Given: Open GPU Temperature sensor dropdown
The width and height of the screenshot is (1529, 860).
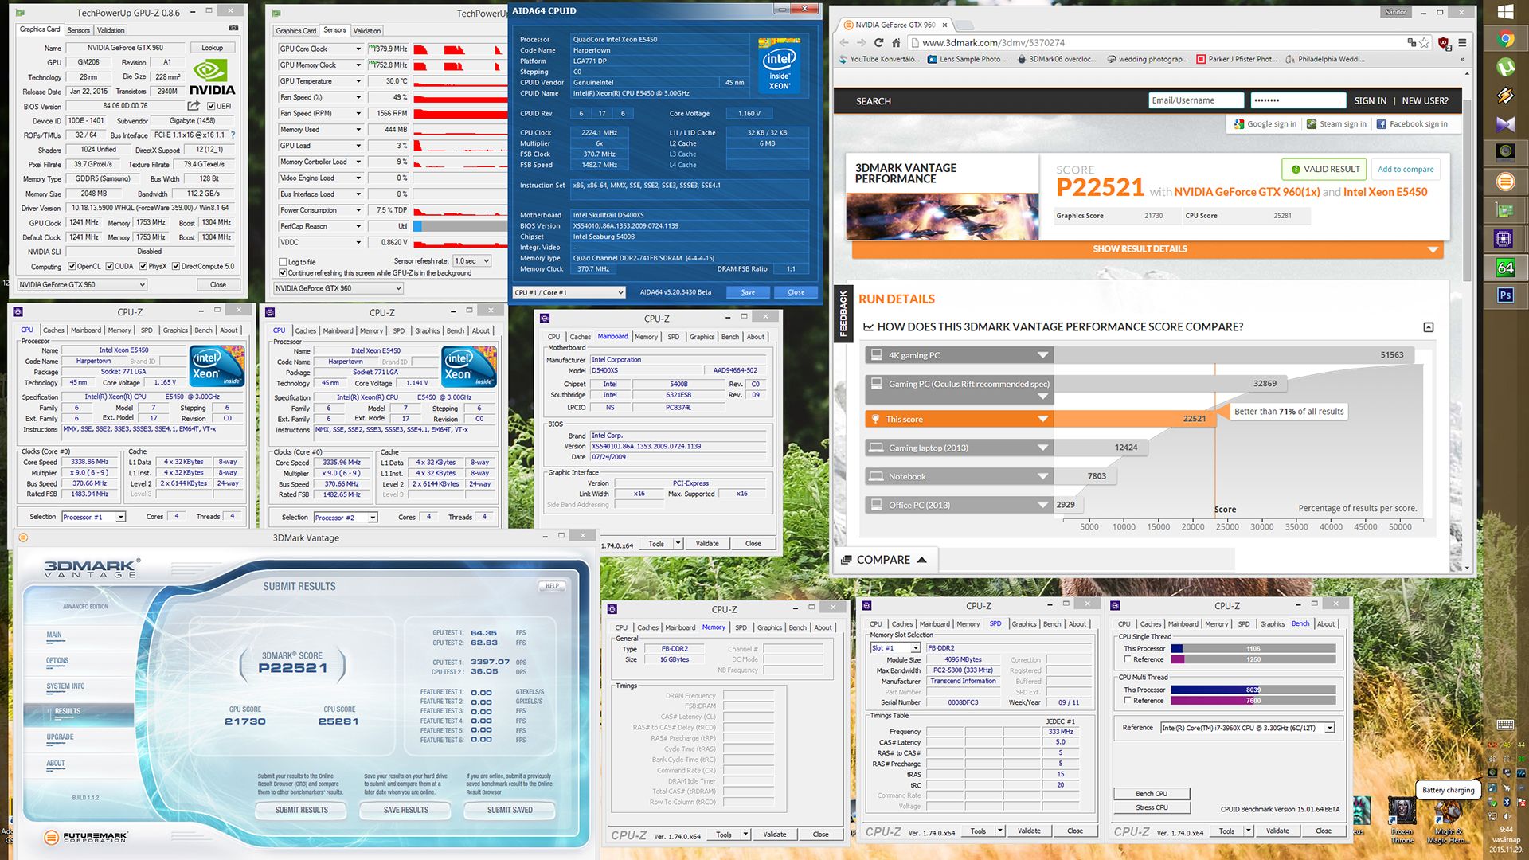Looking at the screenshot, I should click(358, 81).
